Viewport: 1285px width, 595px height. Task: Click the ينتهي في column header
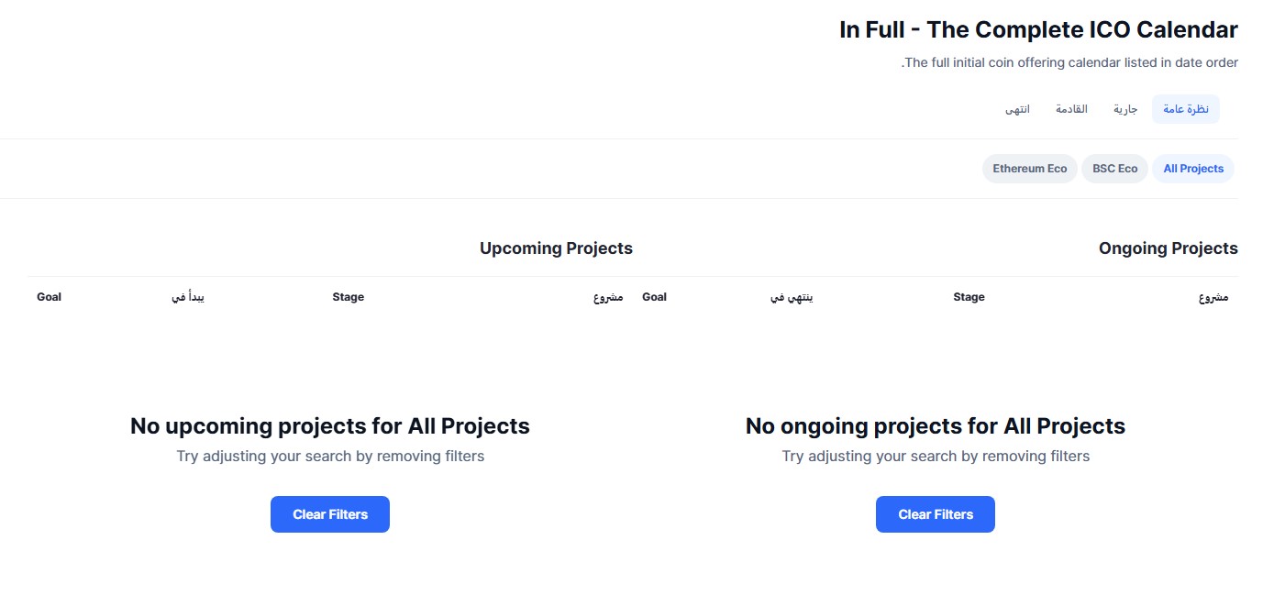tap(792, 297)
